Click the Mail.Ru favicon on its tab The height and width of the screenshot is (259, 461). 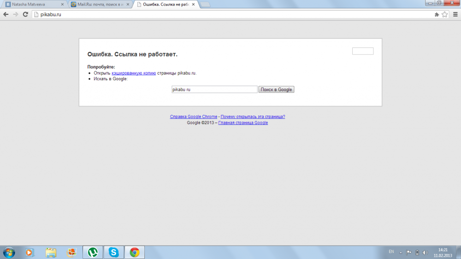[x=73, y=5]
